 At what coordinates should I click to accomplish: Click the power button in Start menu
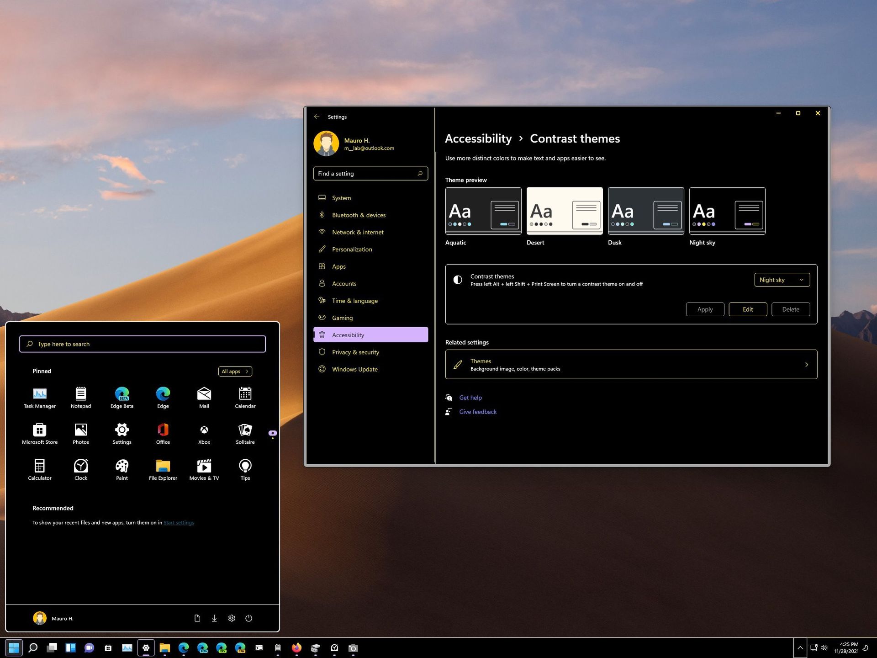[x=248, y=618]
